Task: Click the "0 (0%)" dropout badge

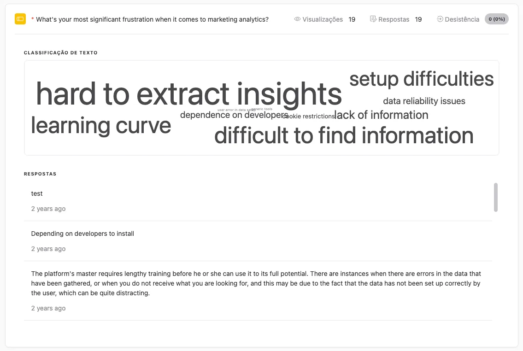Action: click(496, 19)
